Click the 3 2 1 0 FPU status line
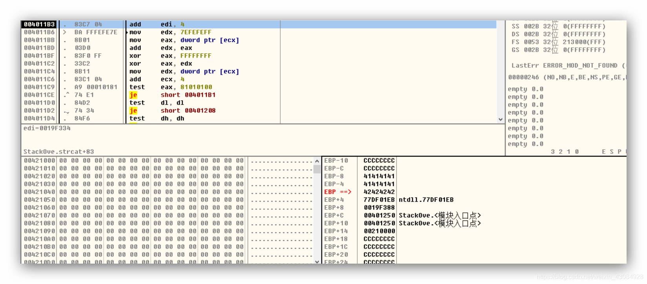 565,152
